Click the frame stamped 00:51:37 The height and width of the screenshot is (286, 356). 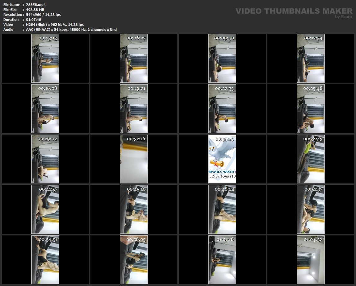coord(310,209)
